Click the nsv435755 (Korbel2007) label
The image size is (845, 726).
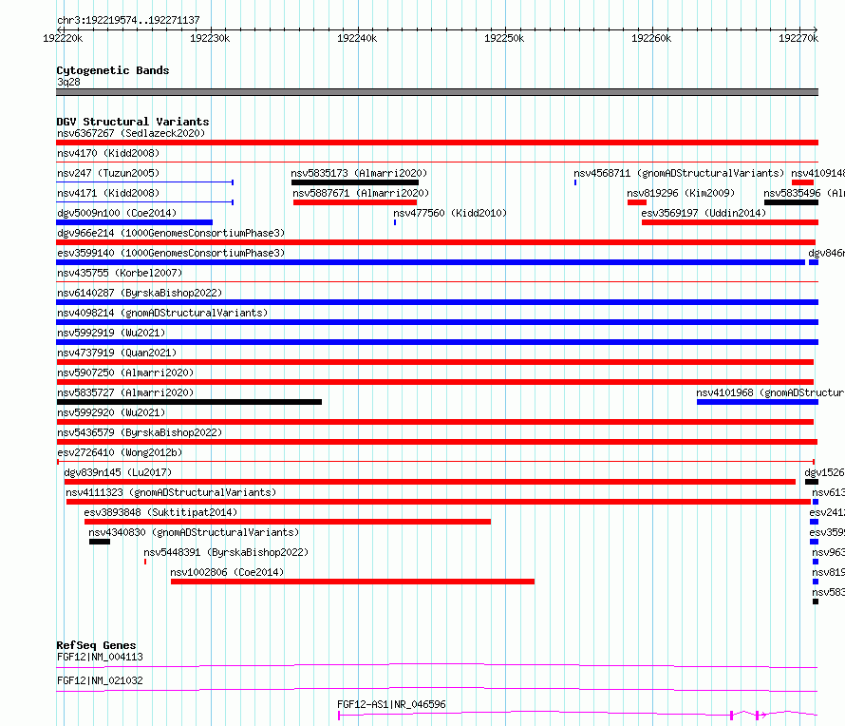coord(120,273)
